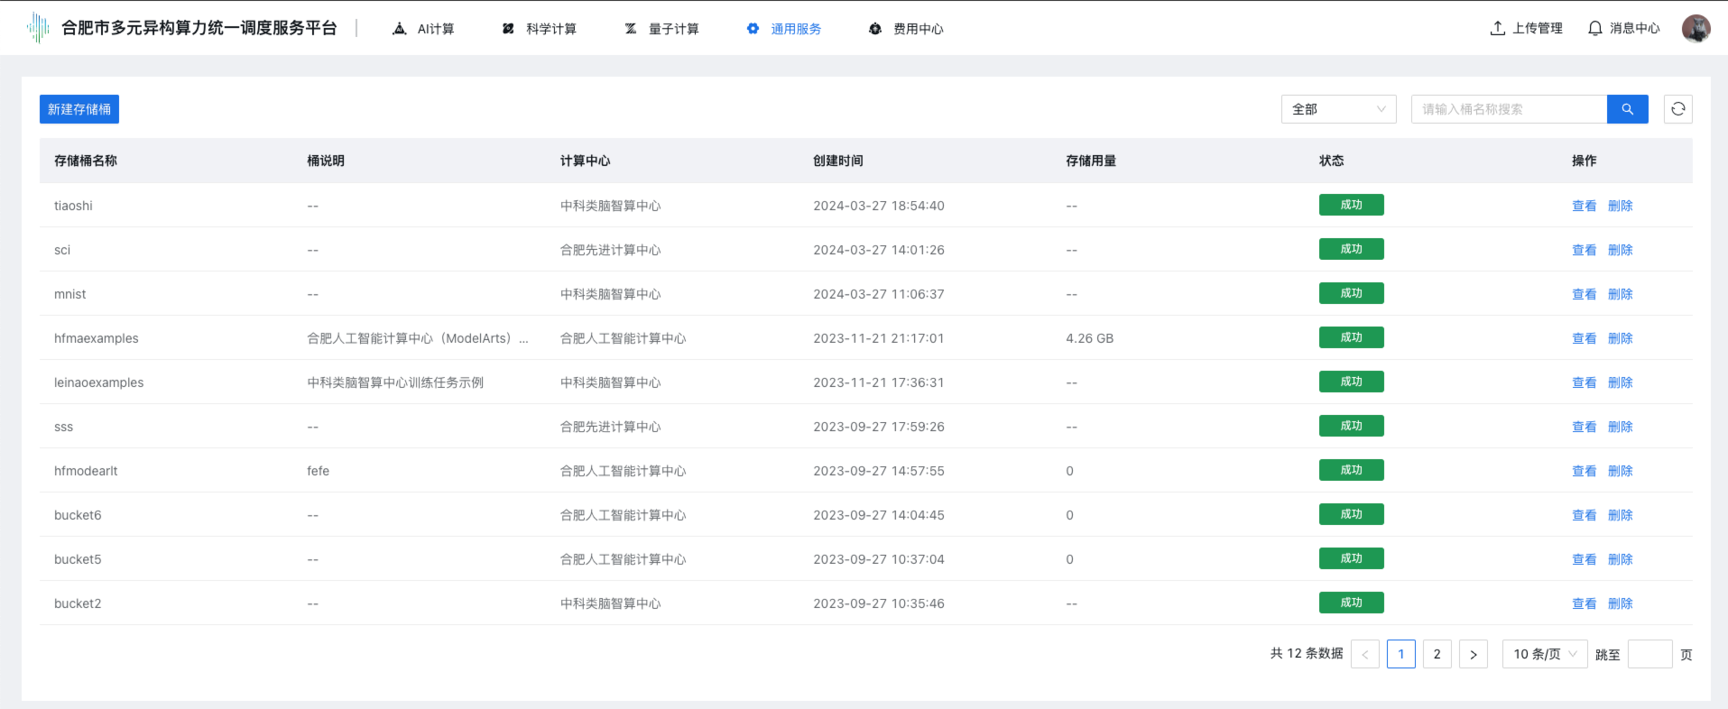This screenshot has height=709, width=1728.
Task: View the tiaoshi bucket via 查看
Action: [x=1584, y=206]
